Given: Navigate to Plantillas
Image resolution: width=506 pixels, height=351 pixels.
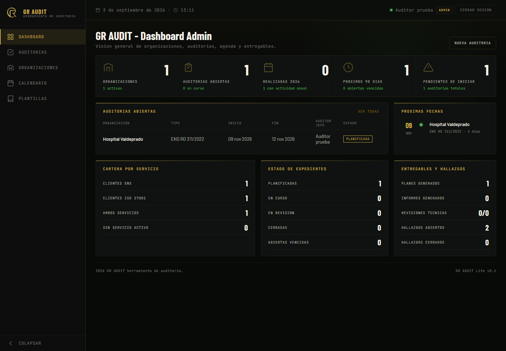Looking at the screenshot, I should click(x=43, y=99).
